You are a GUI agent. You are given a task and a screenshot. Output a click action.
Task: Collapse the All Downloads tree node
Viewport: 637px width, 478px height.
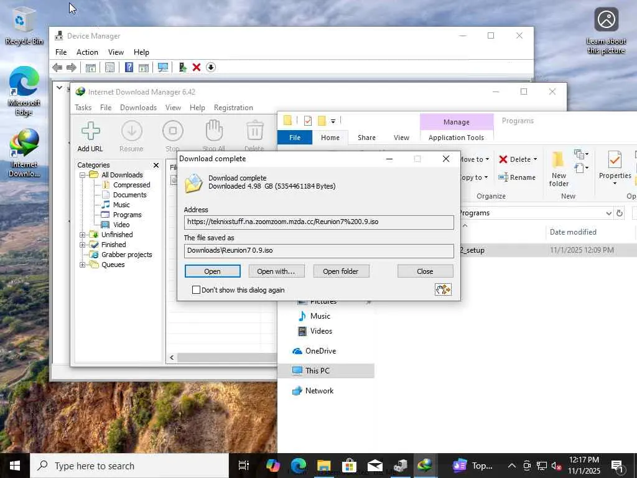[83, 175]
